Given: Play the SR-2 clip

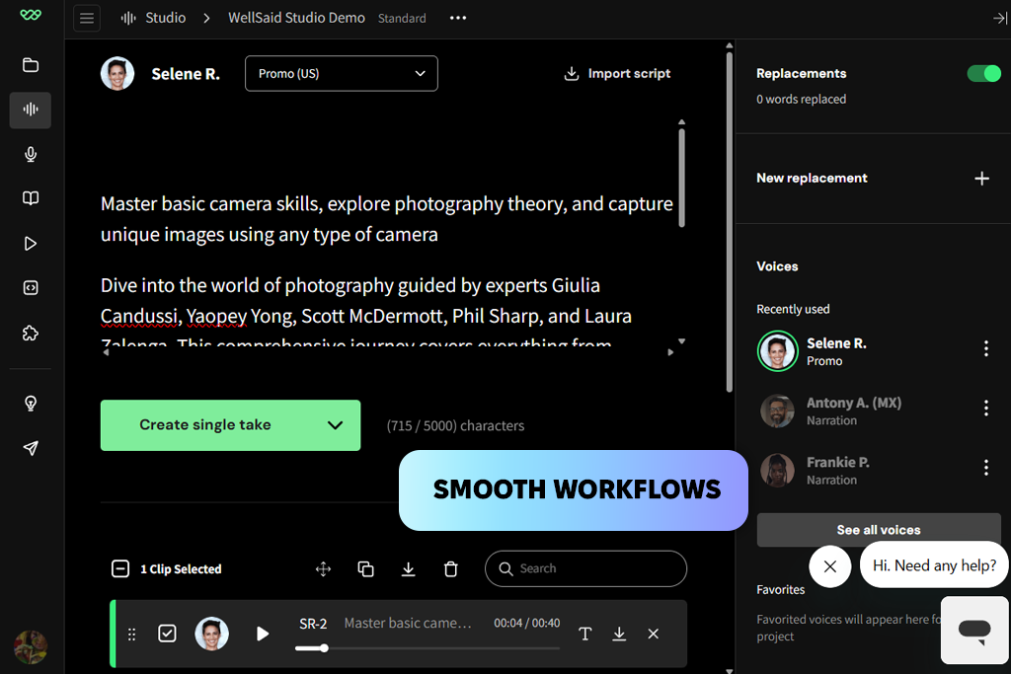Looking at the screenshot, I should pyautogui.click(x=262, y=635).
